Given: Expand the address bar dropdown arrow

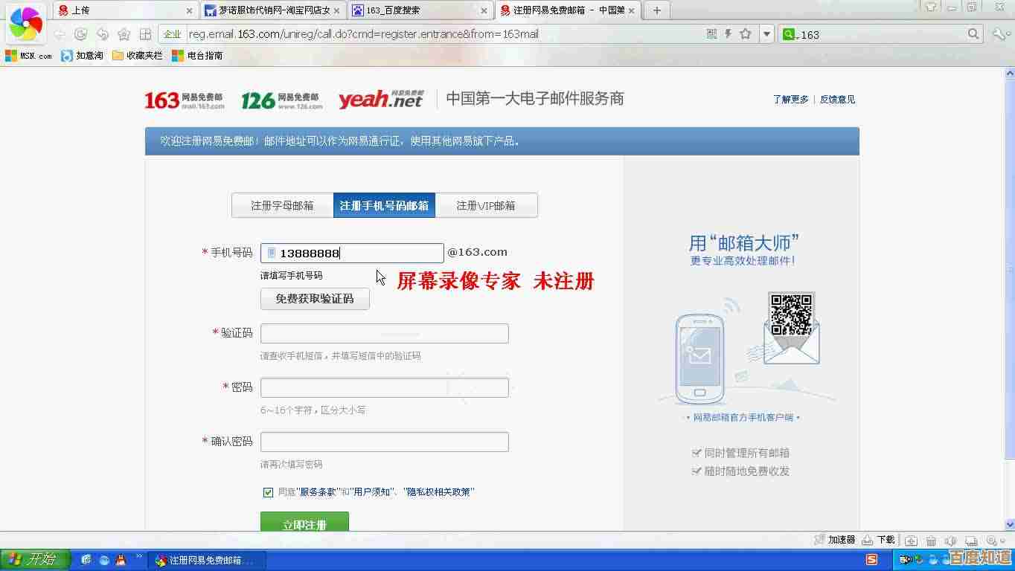Looking at the screenshot, I should pos(766,34).
